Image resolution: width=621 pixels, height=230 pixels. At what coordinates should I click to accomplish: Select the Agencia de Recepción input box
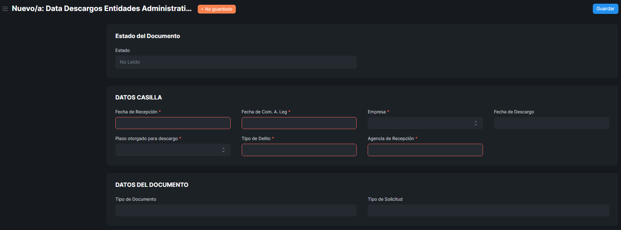tap(425, 150)
